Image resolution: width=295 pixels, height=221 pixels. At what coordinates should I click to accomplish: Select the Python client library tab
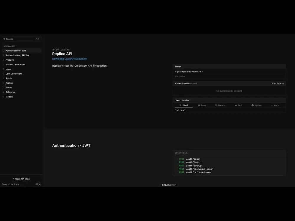256,105
